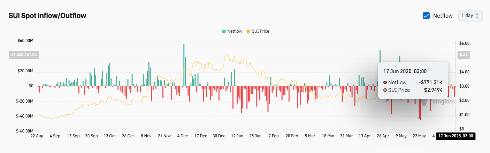Open the 1 day interval dropdown
This screenshot has width=490, height=153.
point(470,16)
